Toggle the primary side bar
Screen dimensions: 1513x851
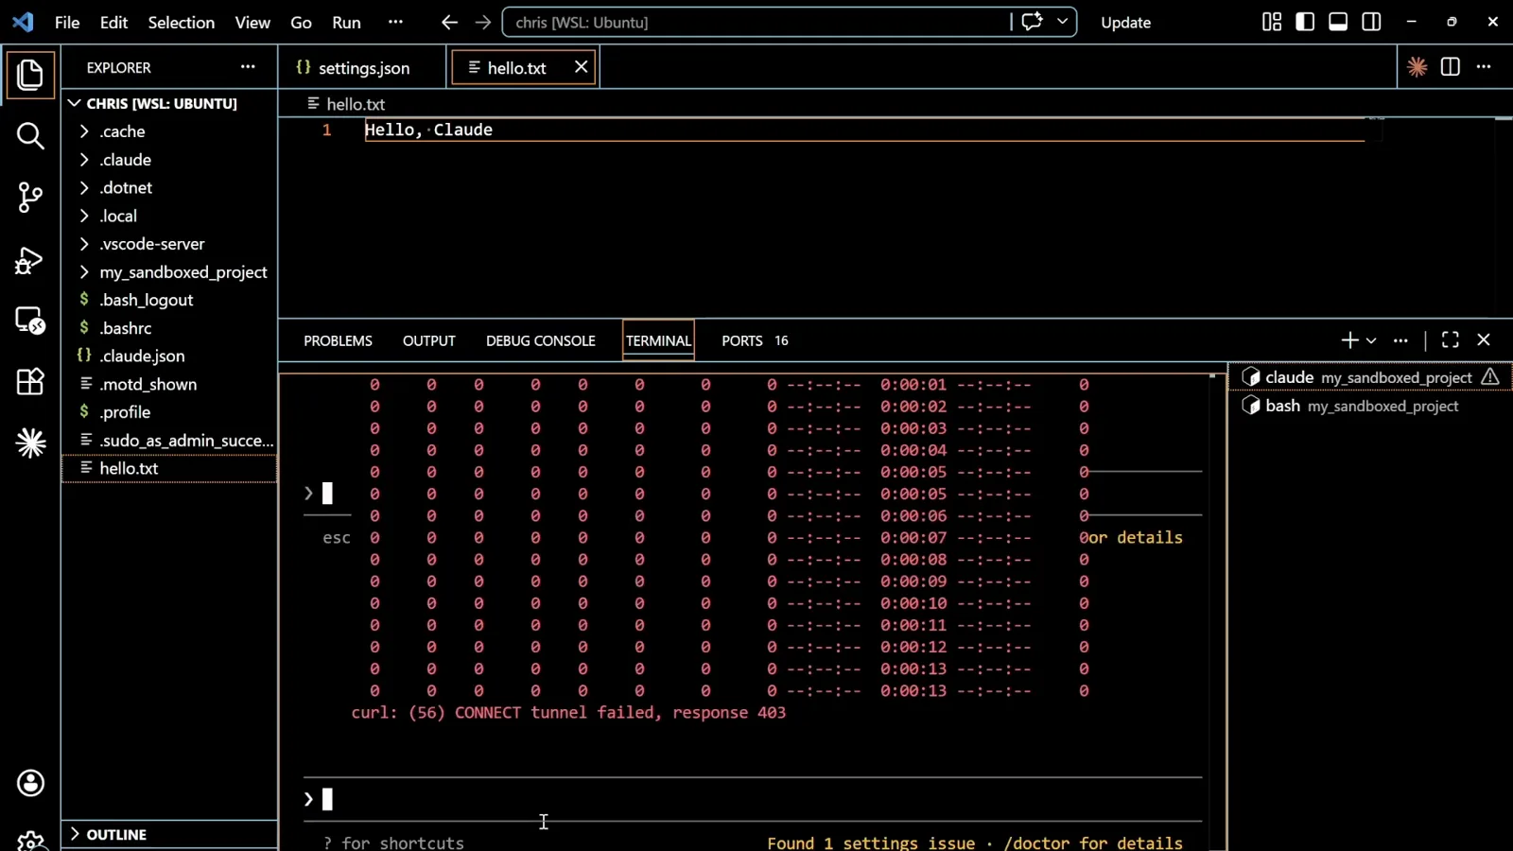point(1305,22)
